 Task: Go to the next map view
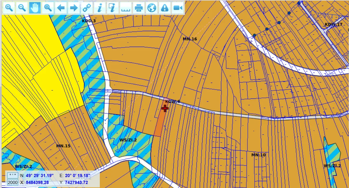pyautogui.click(x=74, y=8)
